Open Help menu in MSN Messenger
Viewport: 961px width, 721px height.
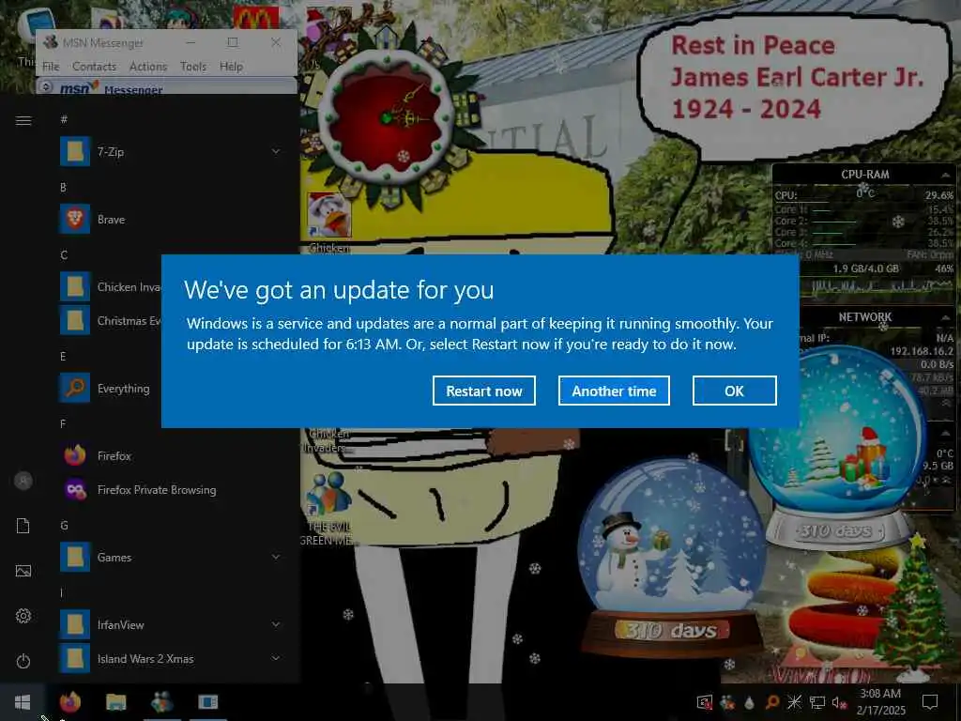(x=231, y=67)
